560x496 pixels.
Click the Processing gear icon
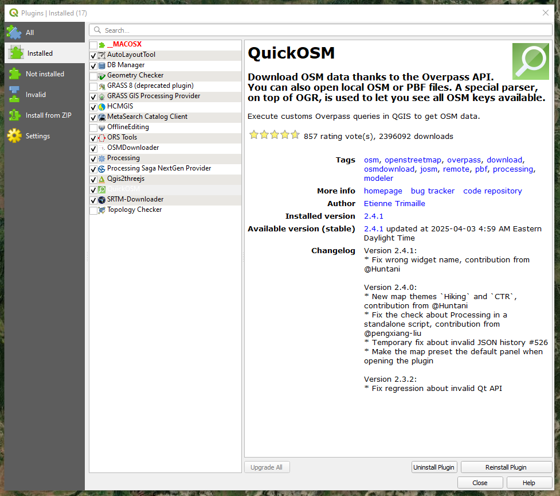click(101, 158)
